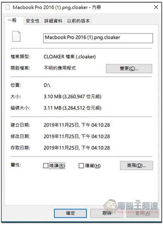Viewport: 163px width, 225px height.
Task: Click the CLOAKER 檔案 (.cloaker) file type text
Action: click(69, 57)
